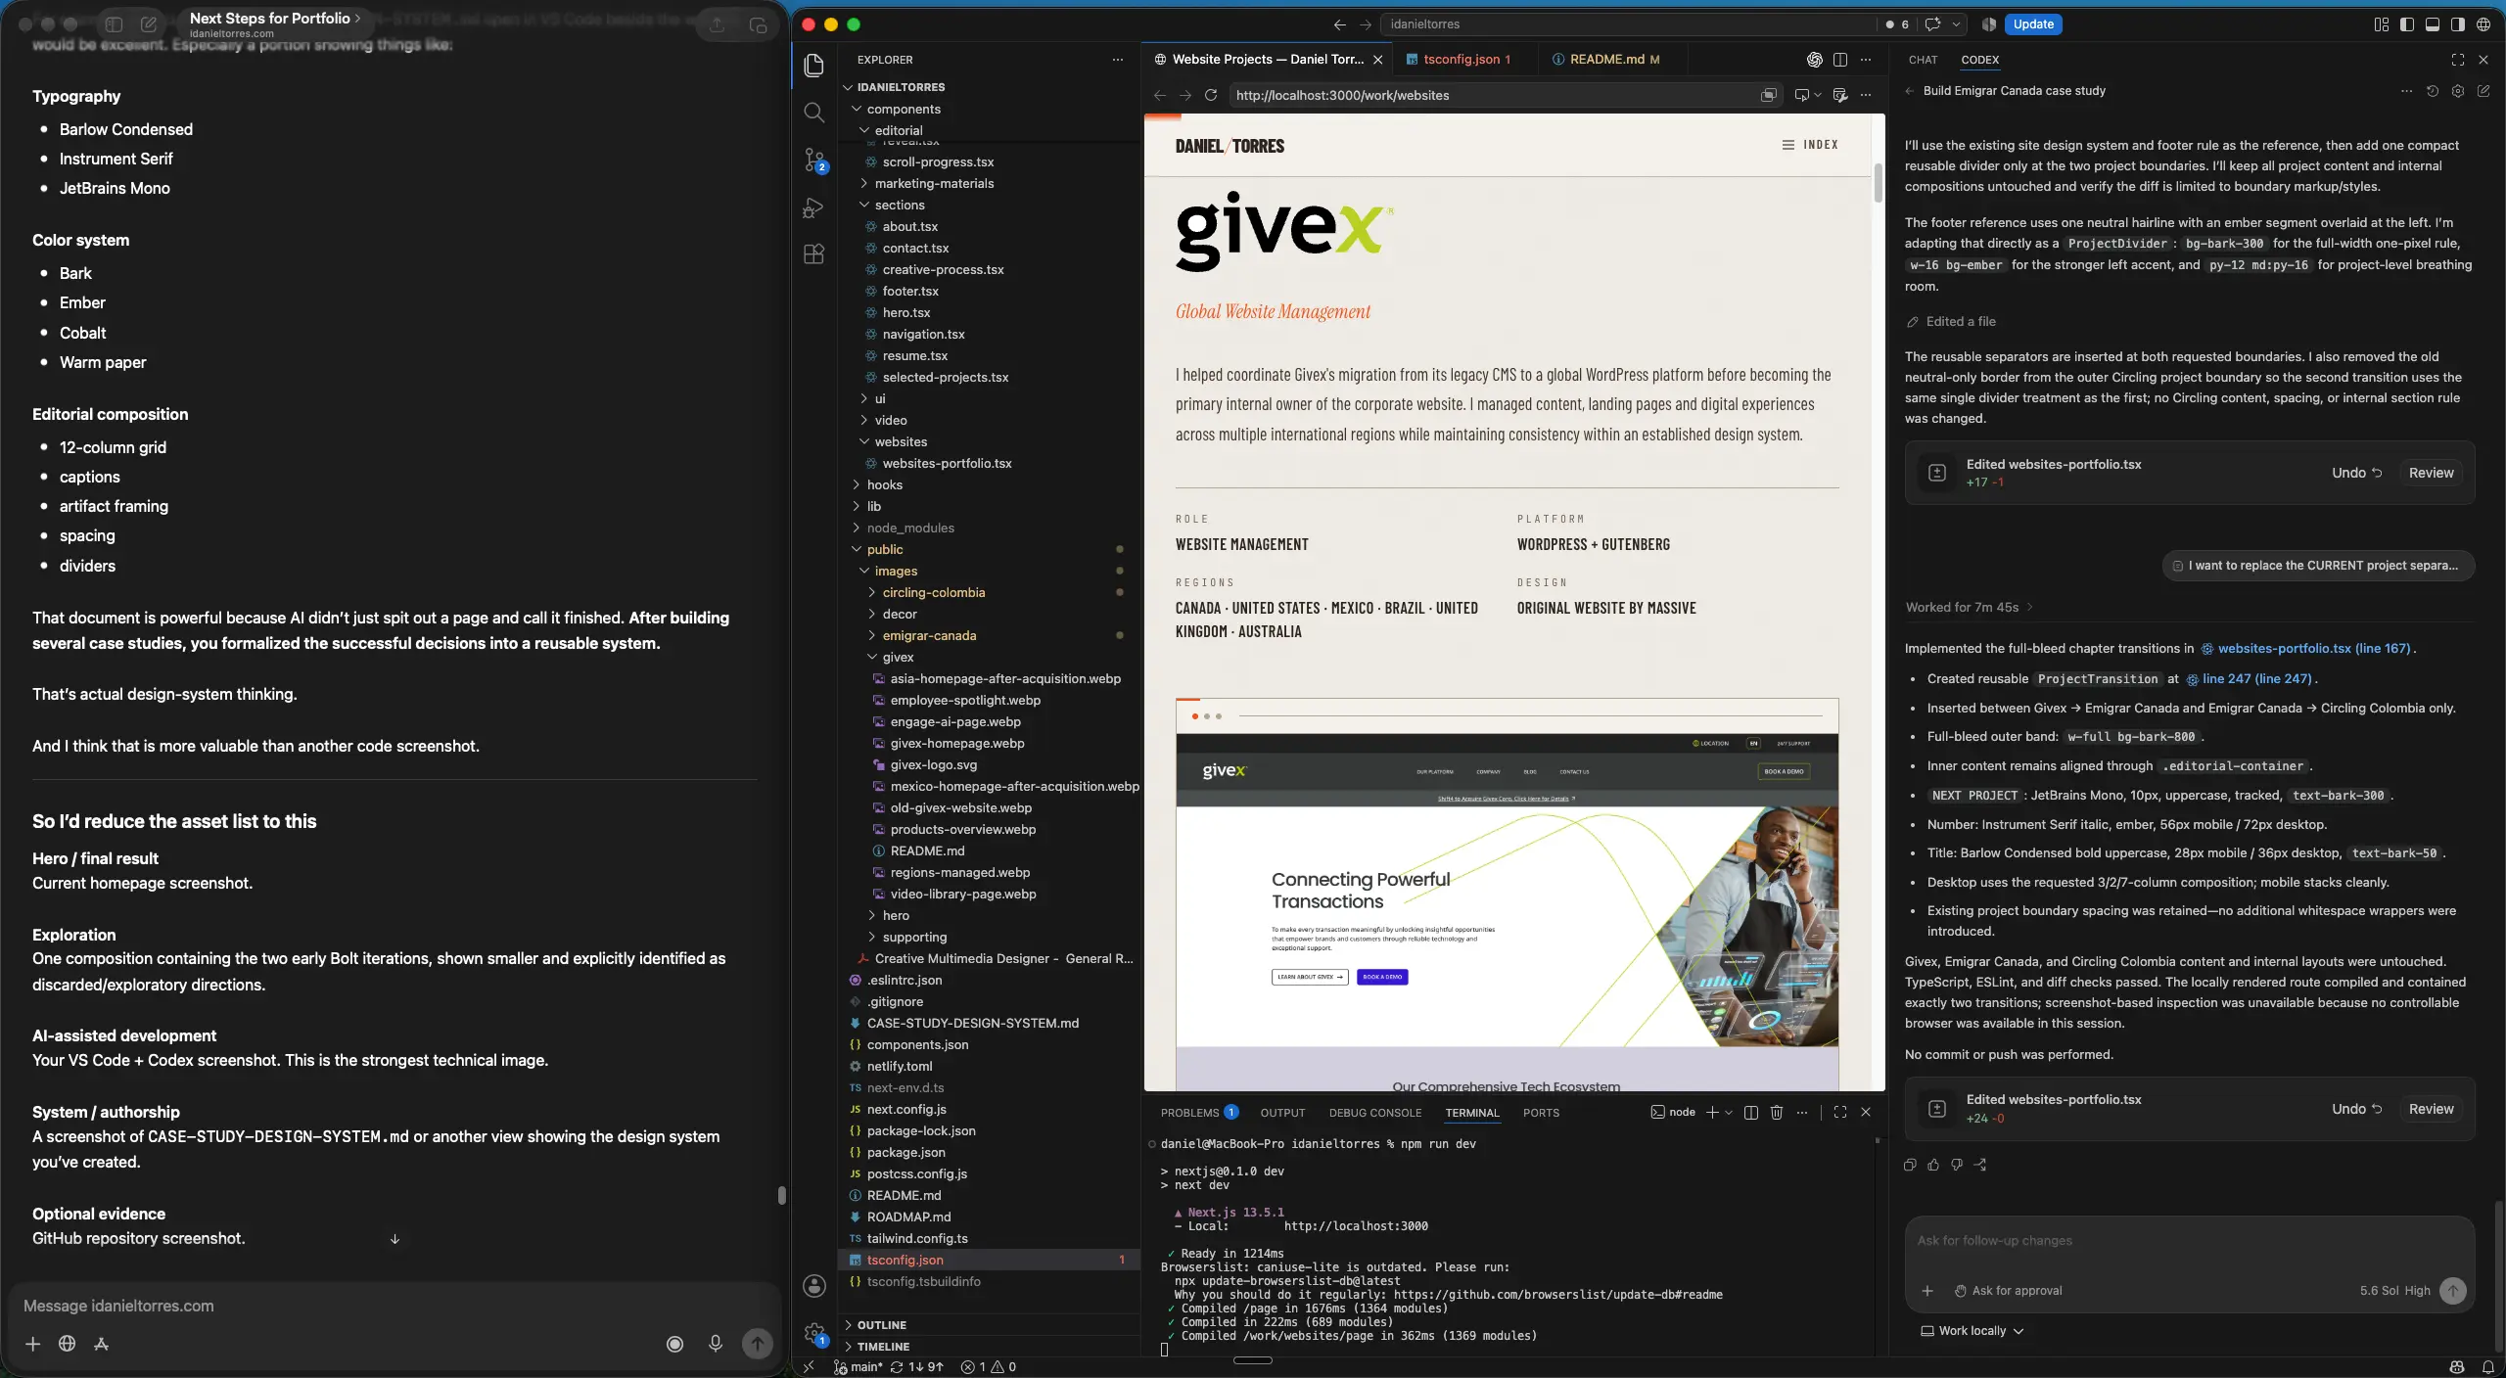The image size is (2506, 1378).
Task: Open Work locally dropdown
Action: pos(1972,1331)
